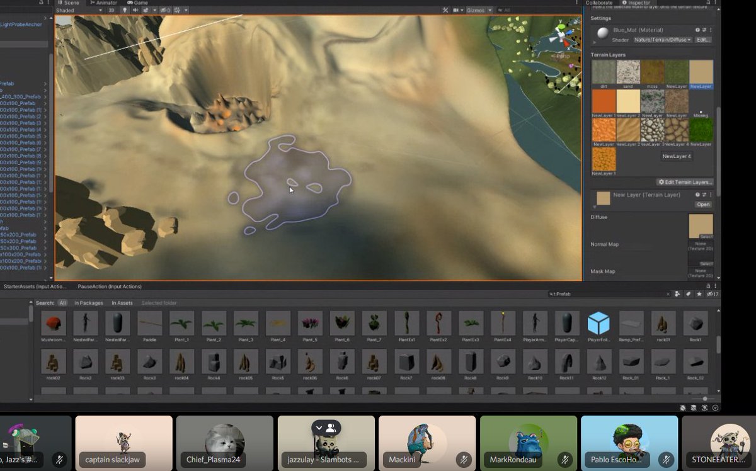Screen dimensions: 756x471
Task: Click the search by label tag icon
Action: (x=689, y=294)
